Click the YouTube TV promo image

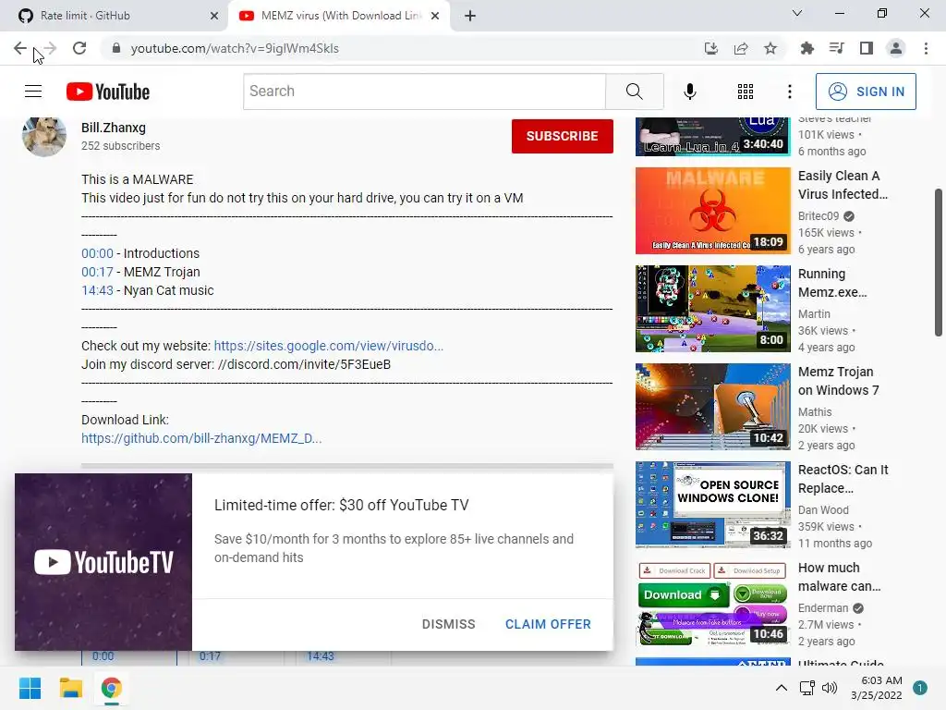[103, 562]
